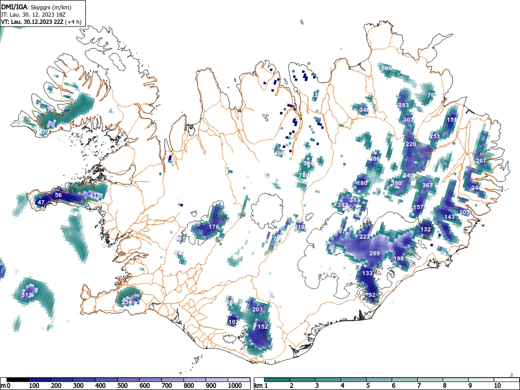
Task: Select the visibility value 584
Action: pos(308,163)
